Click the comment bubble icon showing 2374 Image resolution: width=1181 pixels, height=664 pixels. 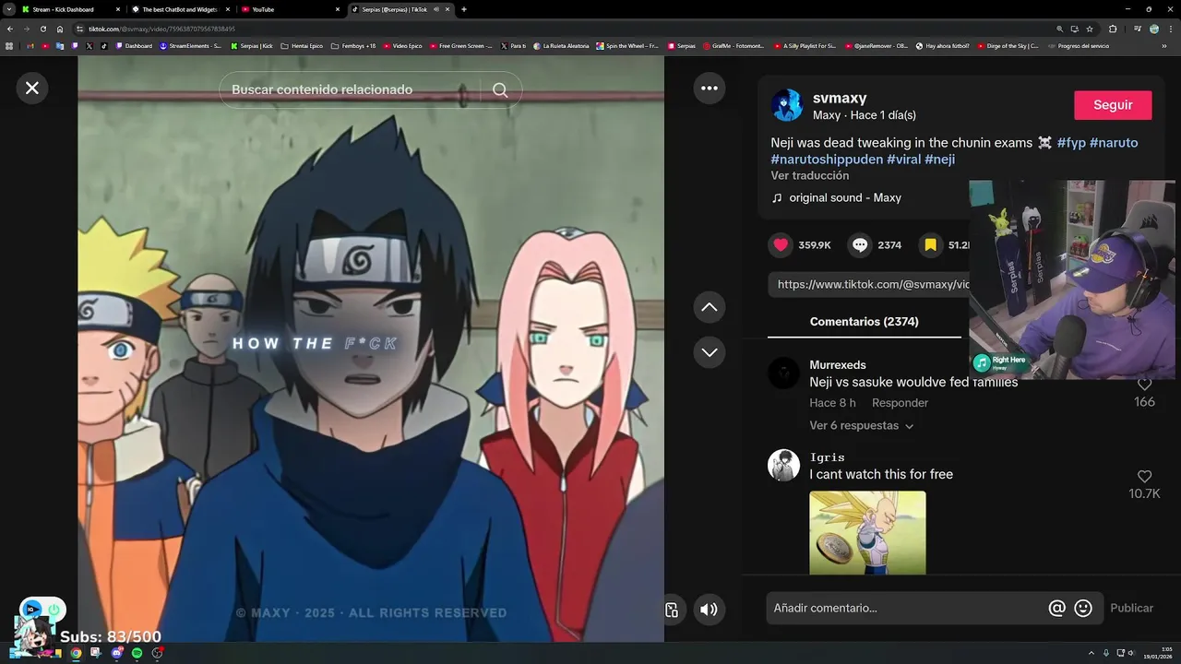860,244
